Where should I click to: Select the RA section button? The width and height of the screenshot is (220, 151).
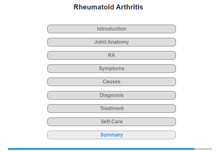[x=112, y=55]
